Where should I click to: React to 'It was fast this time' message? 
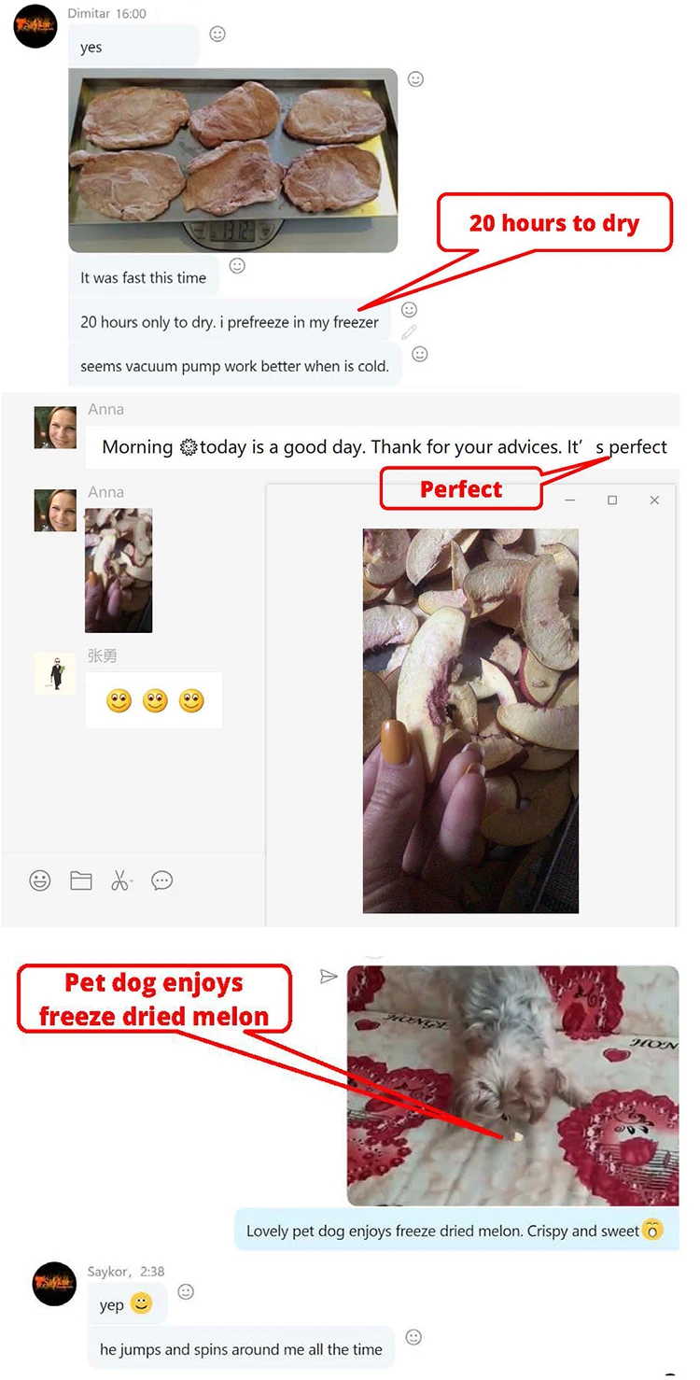[237, 266]
